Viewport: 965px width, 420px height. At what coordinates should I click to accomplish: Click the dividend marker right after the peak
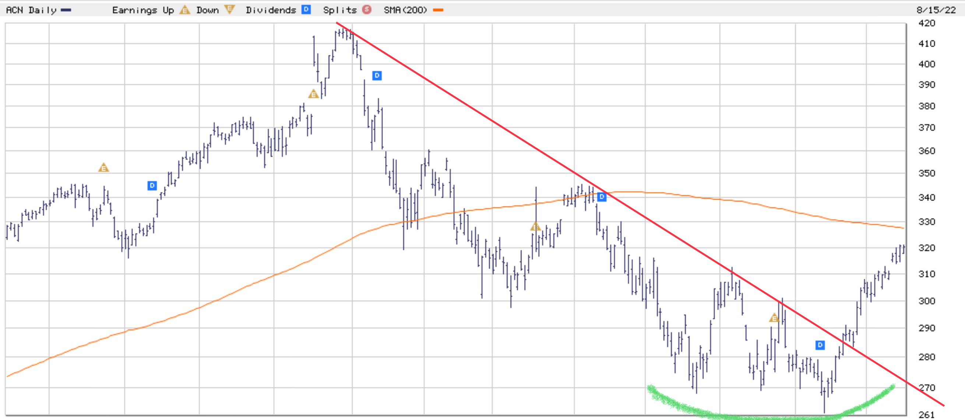click(x=377, y=76)
